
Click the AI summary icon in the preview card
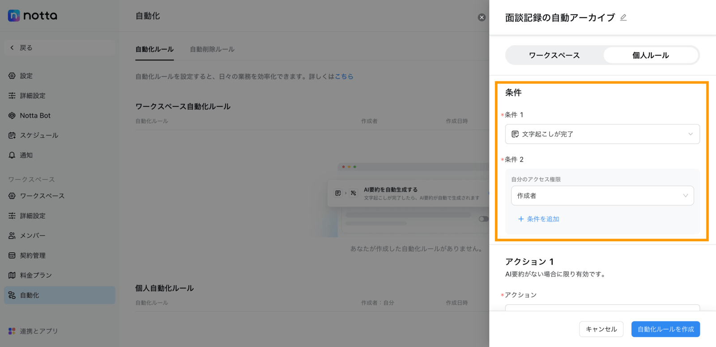[354, 193]
